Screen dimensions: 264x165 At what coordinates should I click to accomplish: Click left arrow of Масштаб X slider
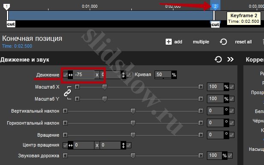pyautogui.click(x=77, y=87)
